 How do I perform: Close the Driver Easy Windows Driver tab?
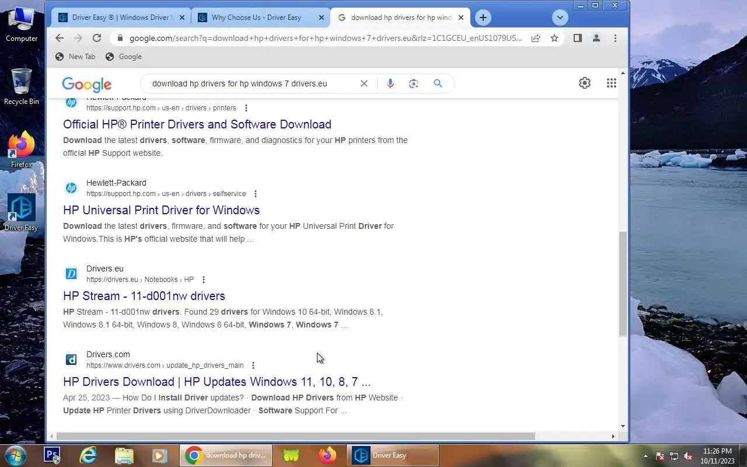pos(182,18)
